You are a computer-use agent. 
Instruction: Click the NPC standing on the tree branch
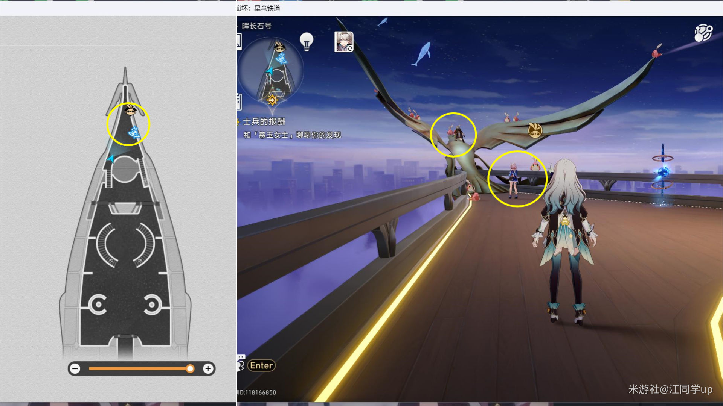pyautogui.click(x=458, y=133)
